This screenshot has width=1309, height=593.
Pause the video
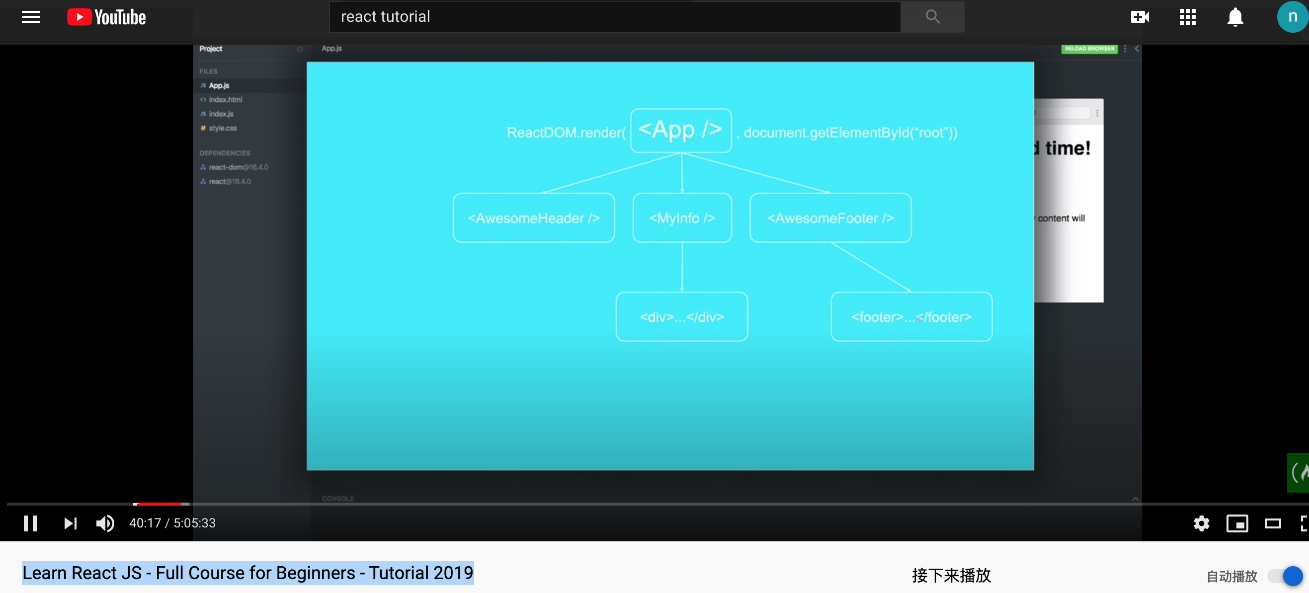(x=30, y=523)
